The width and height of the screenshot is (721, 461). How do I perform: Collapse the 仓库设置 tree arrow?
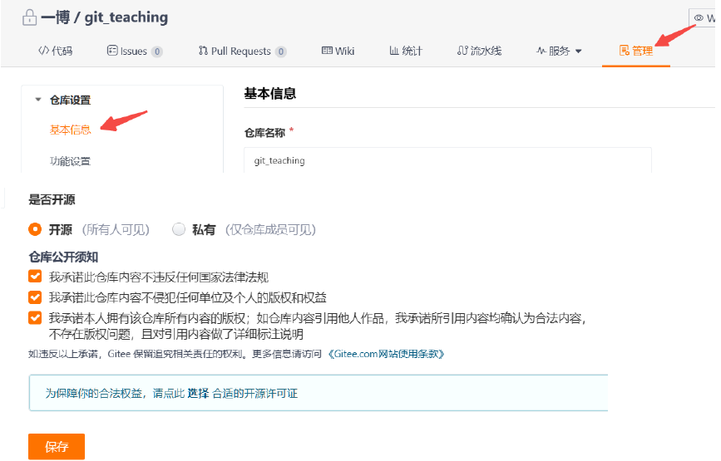click(x=38, y=99)
